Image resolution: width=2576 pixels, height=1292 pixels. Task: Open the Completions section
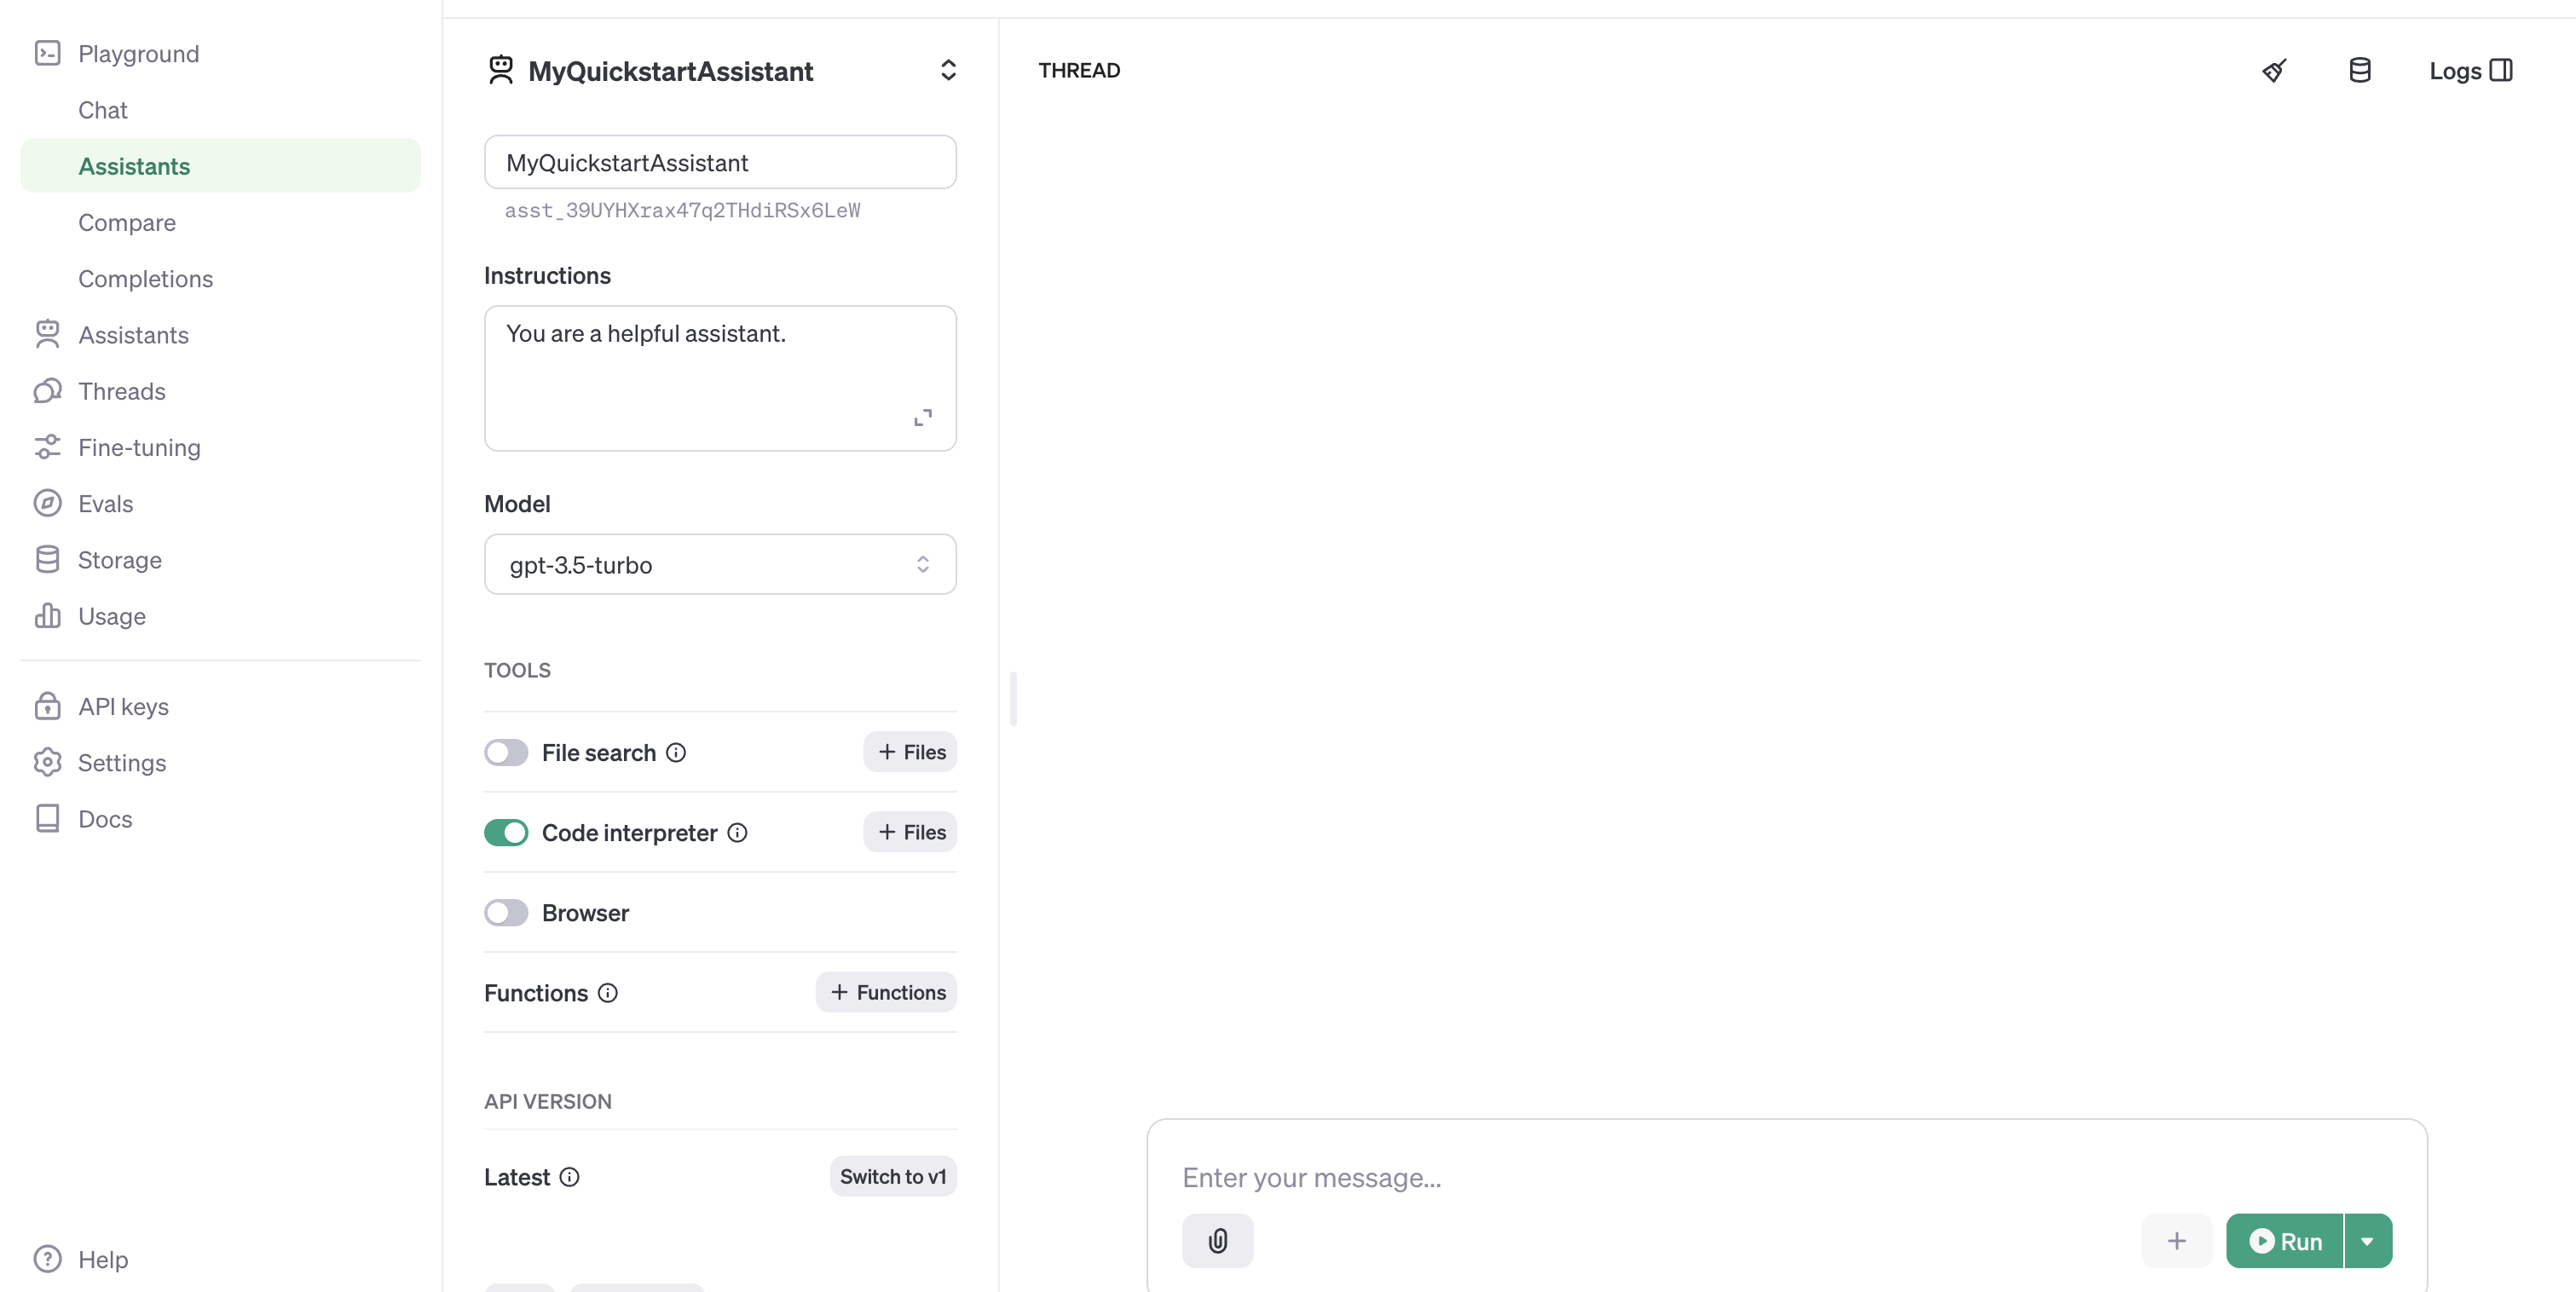tap(145, 278)
